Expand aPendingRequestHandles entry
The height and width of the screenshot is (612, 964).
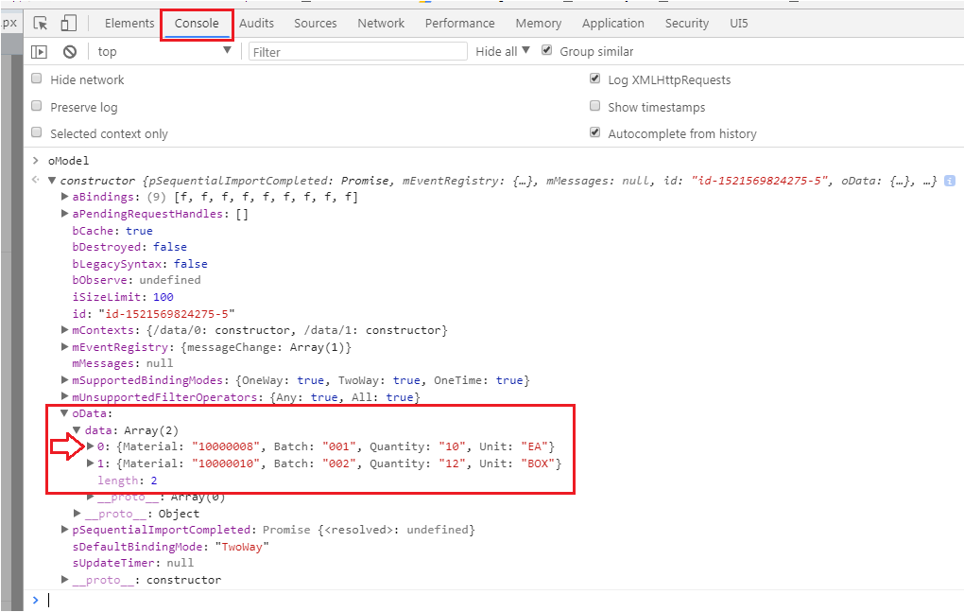coord(64,214)
